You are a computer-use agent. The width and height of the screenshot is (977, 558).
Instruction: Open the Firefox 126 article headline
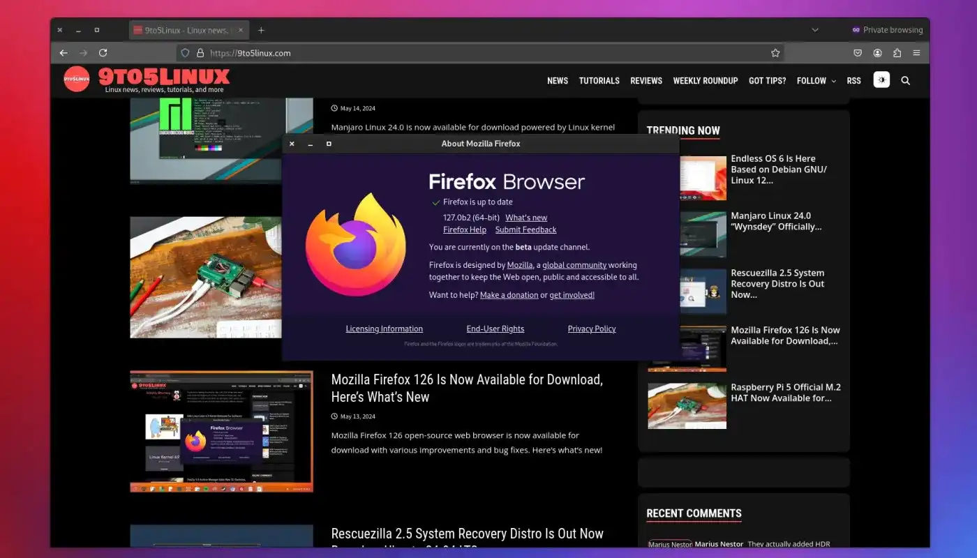coord(468,388)
